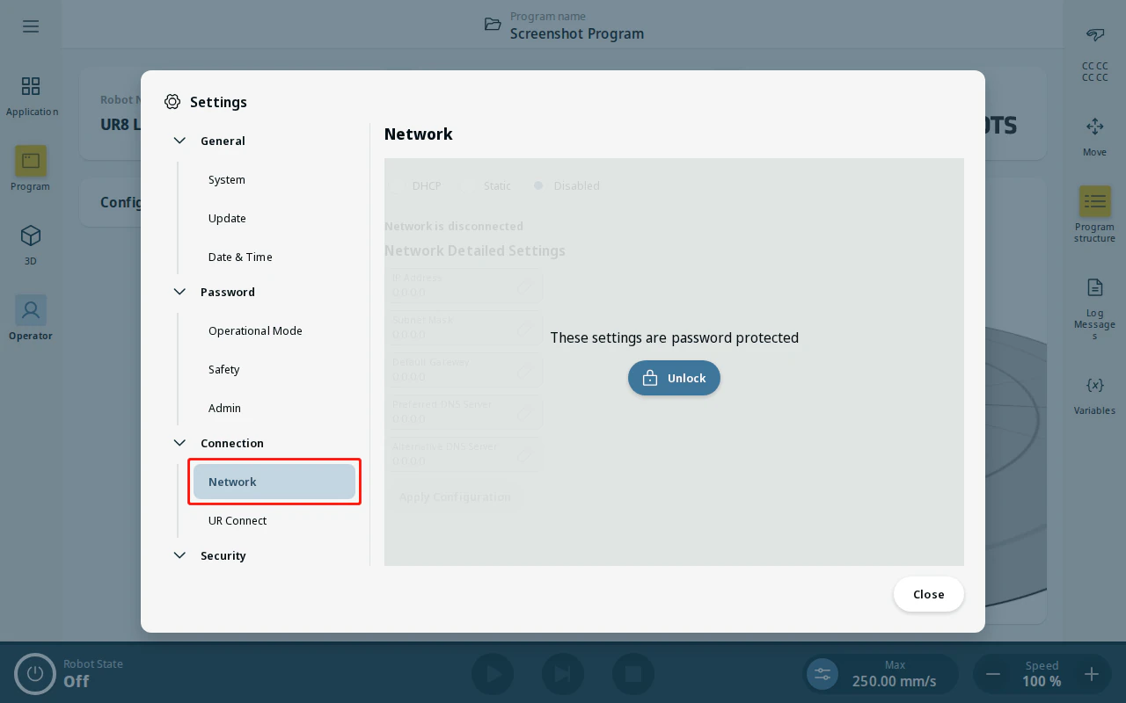Open the program folder icon
The height and width of the screenshot is (703, 1126).
pyautogui.click(x=493, y=25)
